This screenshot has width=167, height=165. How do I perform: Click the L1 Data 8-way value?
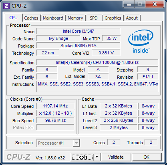[x=148, y=106]
